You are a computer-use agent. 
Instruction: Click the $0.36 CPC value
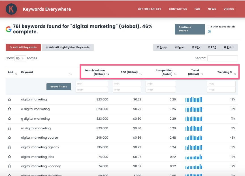point(137,138)
